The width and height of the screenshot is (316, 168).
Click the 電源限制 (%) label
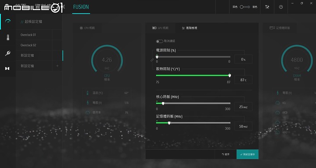(x=166, y=50)
